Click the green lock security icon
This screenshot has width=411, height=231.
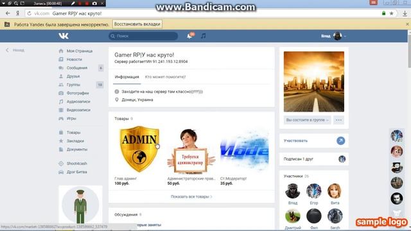coord(384,13)
